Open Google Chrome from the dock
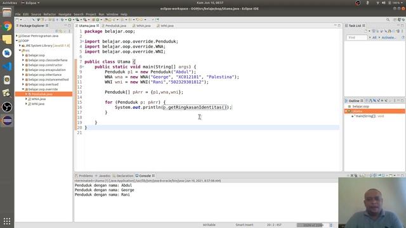Screen dimensions: 406x228 click(7, 26)
